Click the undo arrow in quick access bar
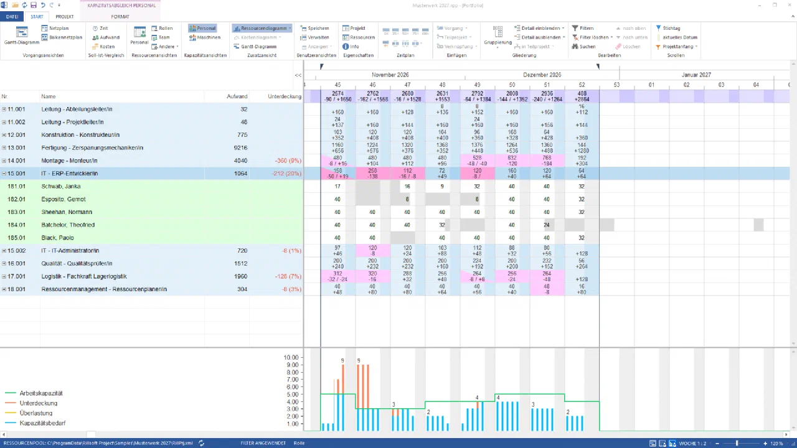The width and height of the screenshot is (797, 448). coord(42,5)
